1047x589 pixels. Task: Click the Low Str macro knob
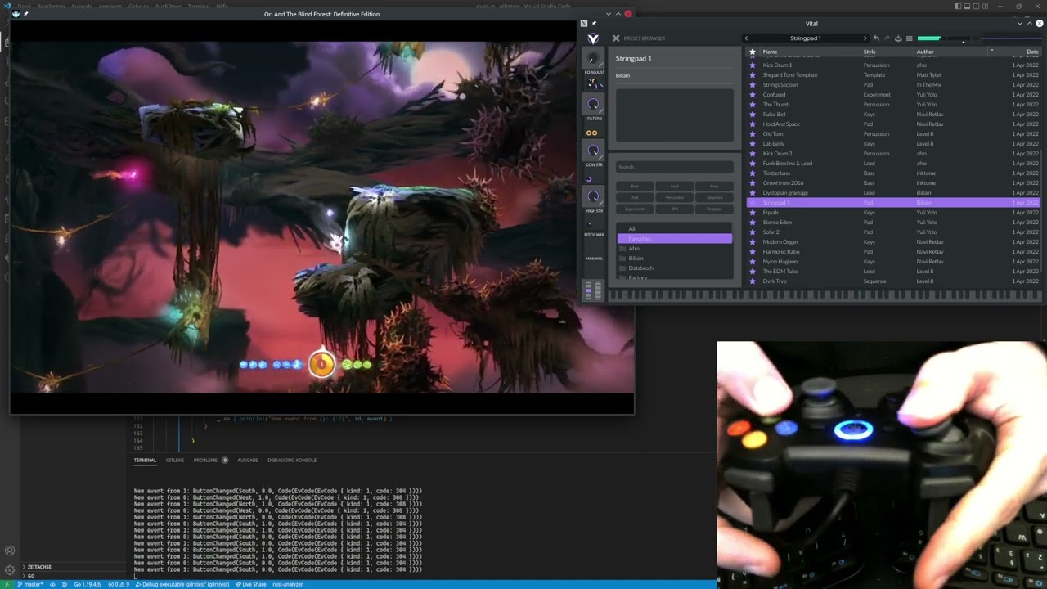tap(594, 151)
